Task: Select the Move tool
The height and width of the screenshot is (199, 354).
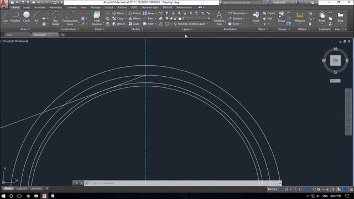Action: pos(118,13)
